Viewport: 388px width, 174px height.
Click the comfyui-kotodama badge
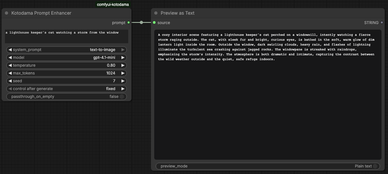tap(113, 5)
